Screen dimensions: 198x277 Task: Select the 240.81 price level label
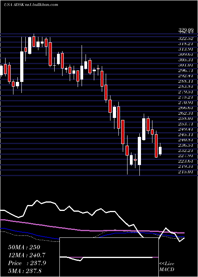[186, 140]
